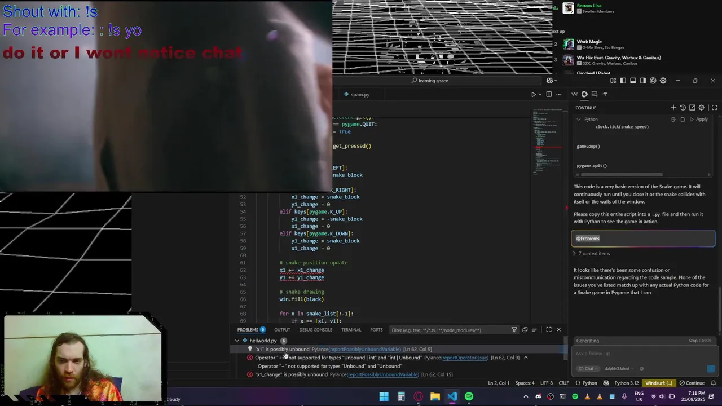Open the Terminal tab

coord(351,330)
